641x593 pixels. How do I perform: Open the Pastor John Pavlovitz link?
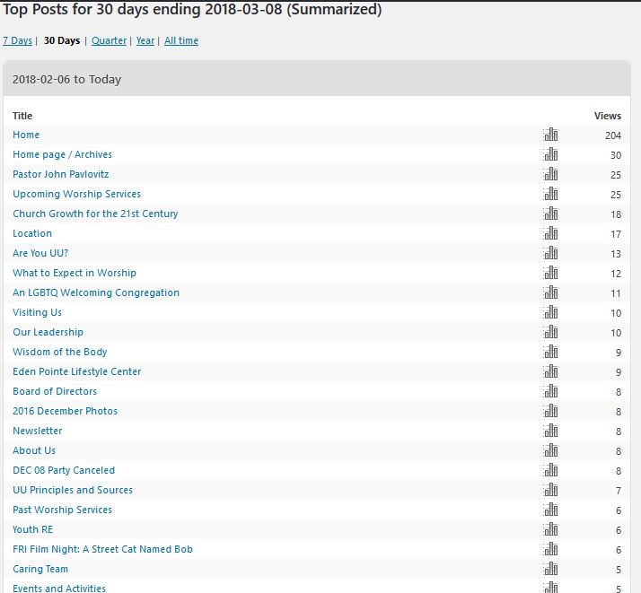point(61,174)
